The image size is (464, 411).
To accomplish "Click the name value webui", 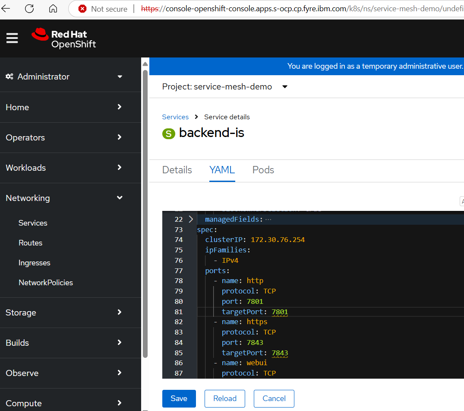I will pyautogui.click(x=257, y=363).
